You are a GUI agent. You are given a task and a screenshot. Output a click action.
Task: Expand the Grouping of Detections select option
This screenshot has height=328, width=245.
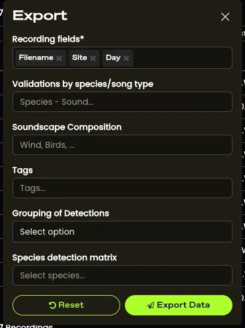click(x=122, y=232)
